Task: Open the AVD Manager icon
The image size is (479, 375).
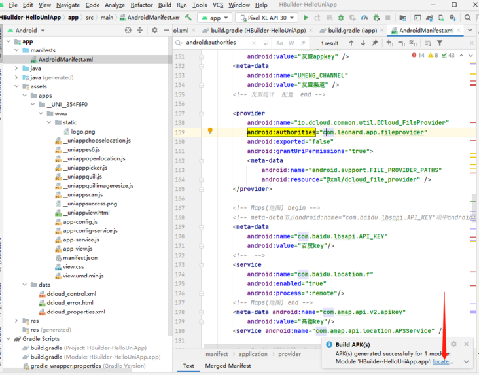Action: 441,18
